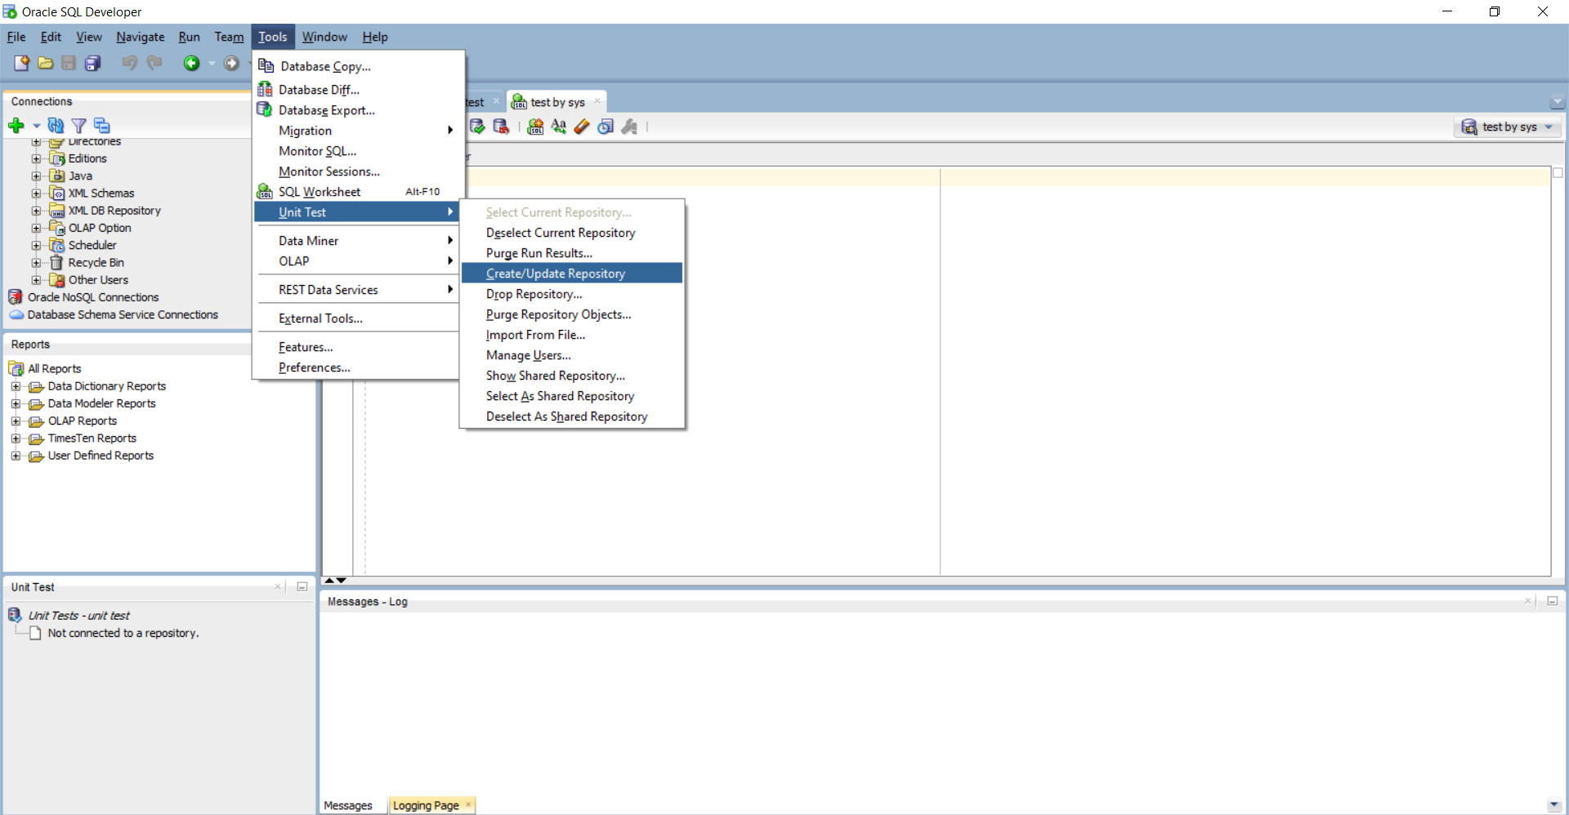
Task: Open the Navigate menu
Action: [140, 37]
